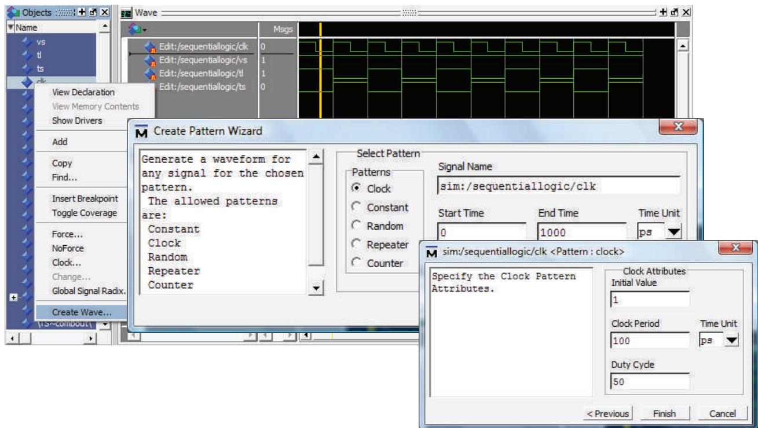
Task: Click the Clock Period input field
Action: click(650, 341)
